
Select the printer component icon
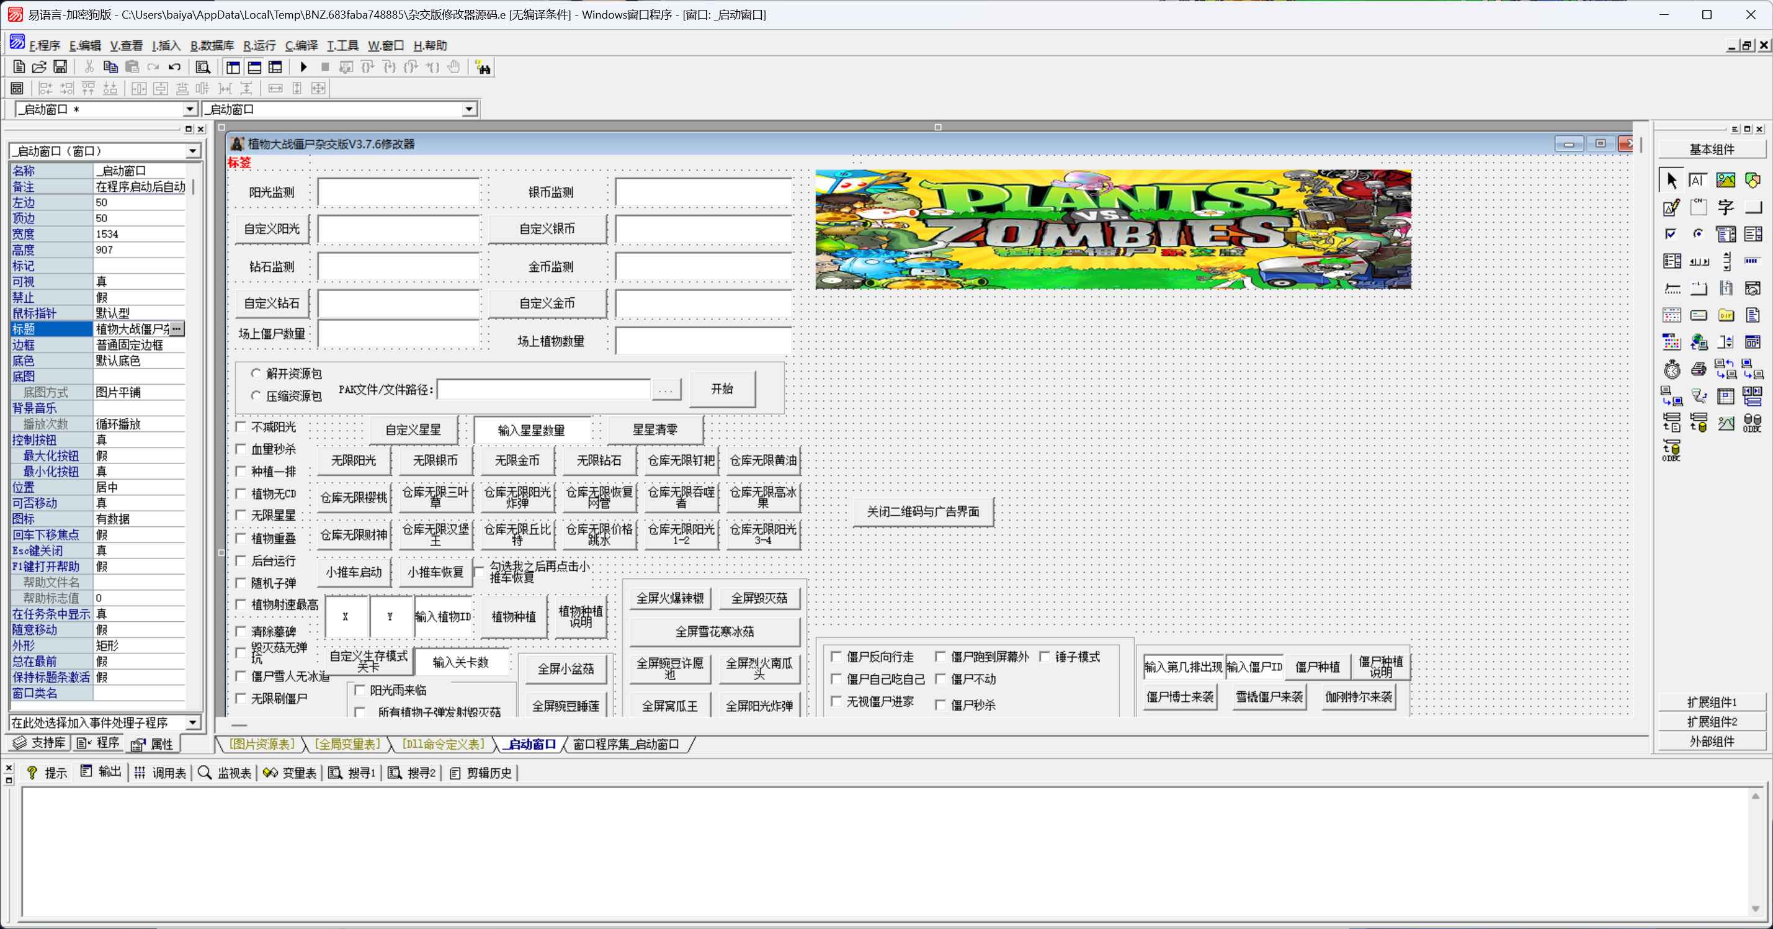[1699, 370]
